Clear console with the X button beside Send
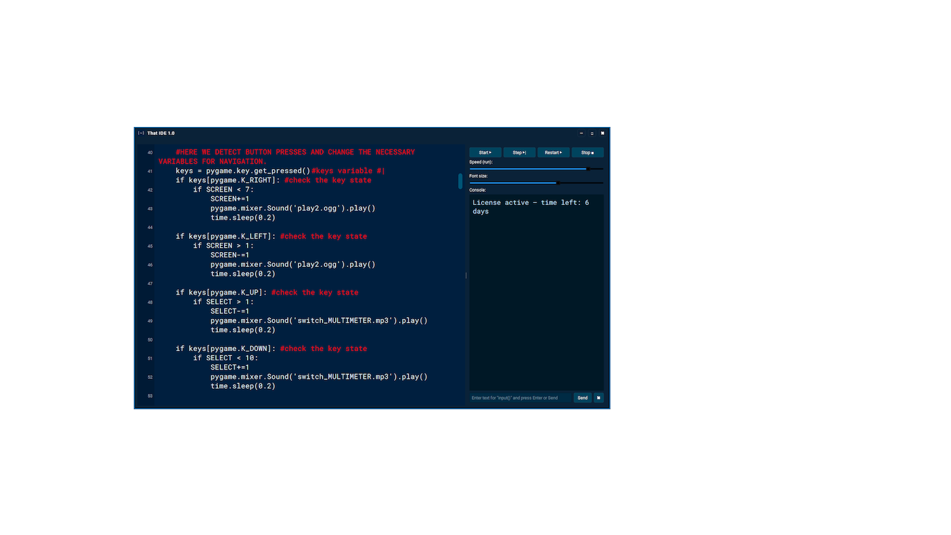 [x=599, y=398]
